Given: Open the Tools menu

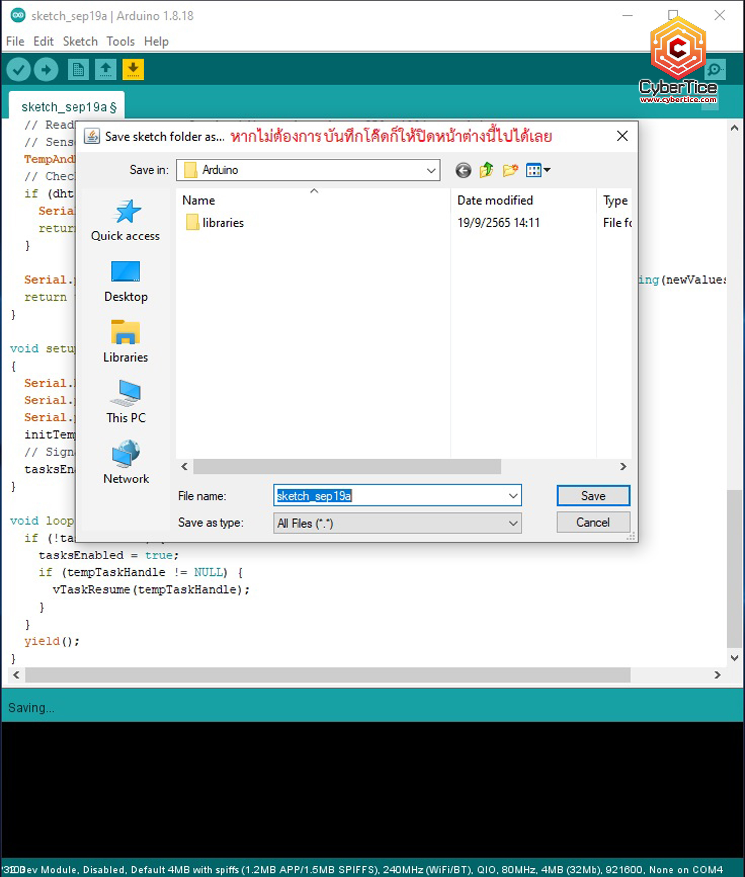Looking at the screenshot, I should (120, 41).
